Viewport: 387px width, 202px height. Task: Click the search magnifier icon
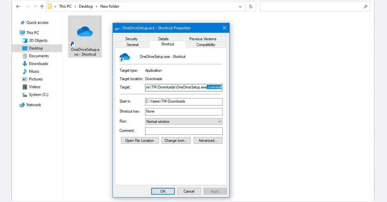coord(365,6)
